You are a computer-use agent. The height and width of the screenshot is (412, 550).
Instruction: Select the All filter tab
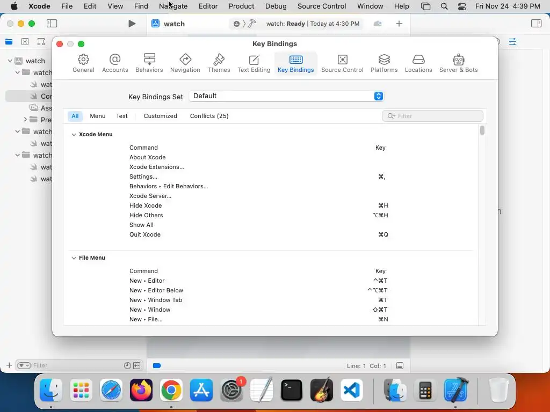(x=75, y=116)
